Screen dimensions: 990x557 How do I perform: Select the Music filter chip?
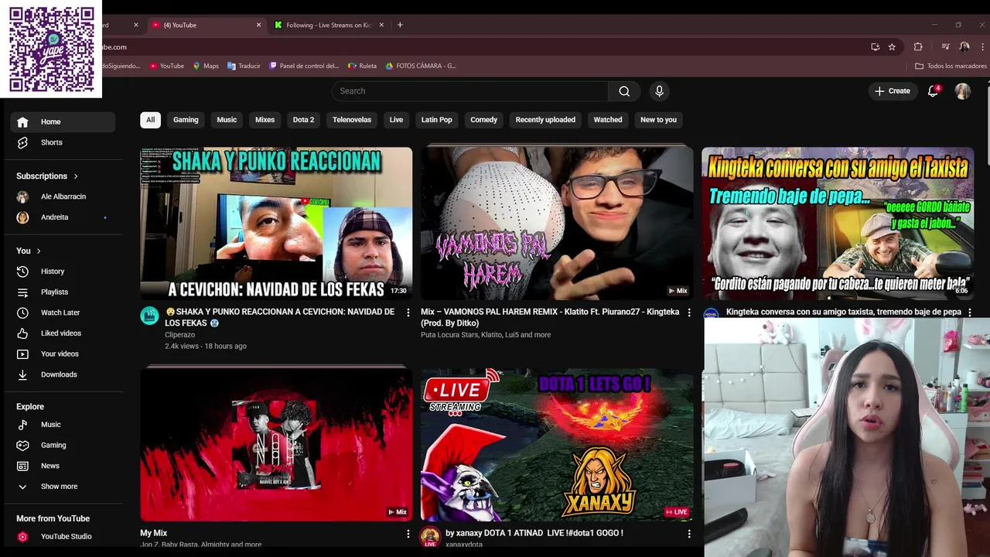227,120
